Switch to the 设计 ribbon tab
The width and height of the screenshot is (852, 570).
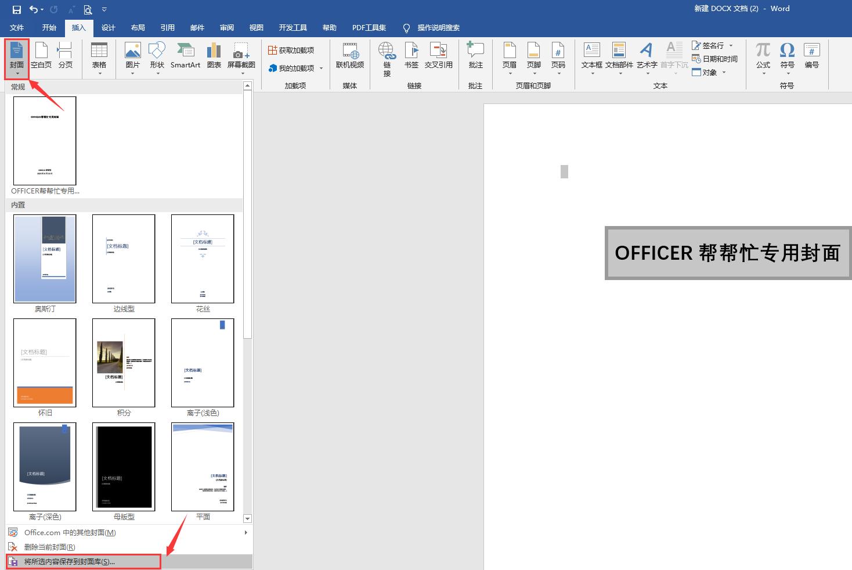click(x=108, y=27)
